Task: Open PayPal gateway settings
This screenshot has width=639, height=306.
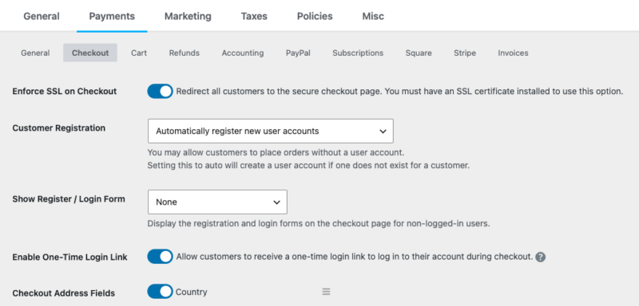Action: [298, 53]
